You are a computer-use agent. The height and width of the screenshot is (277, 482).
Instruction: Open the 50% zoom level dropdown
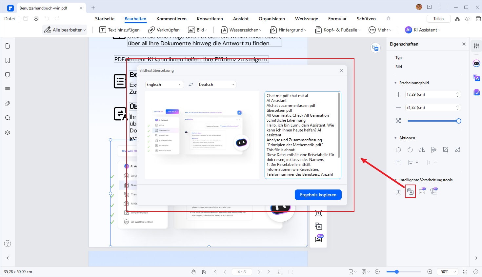[448, 272]
